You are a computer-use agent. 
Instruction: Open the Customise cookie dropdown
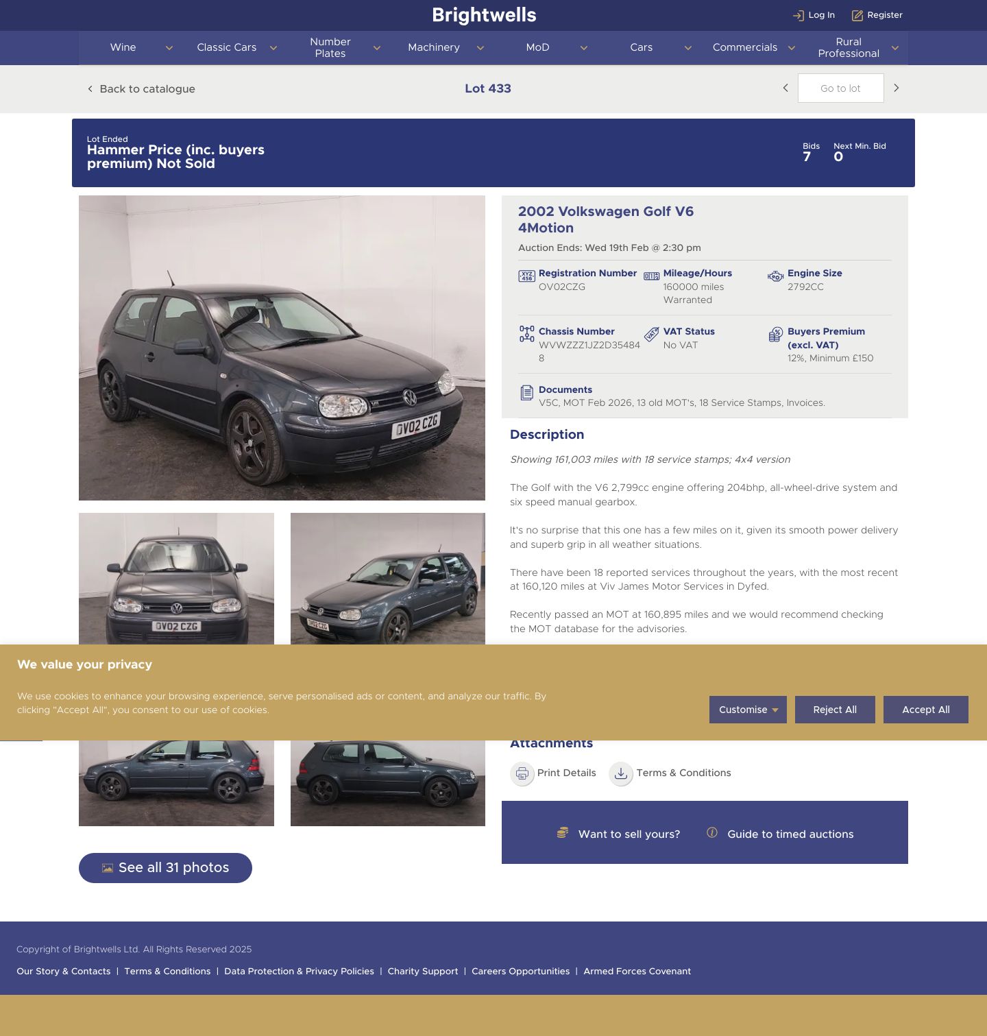pos(748,710)
